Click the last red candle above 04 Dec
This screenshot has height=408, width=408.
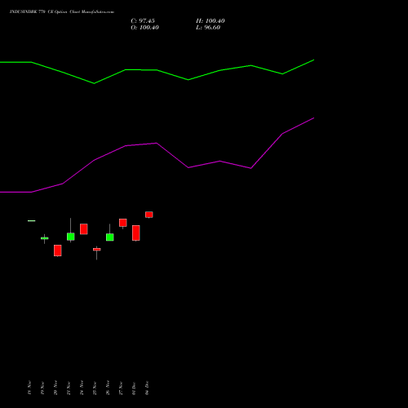pos(149,215)
